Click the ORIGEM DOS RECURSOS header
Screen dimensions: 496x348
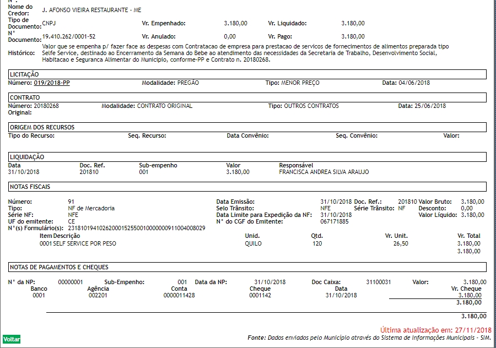point(247,127)
